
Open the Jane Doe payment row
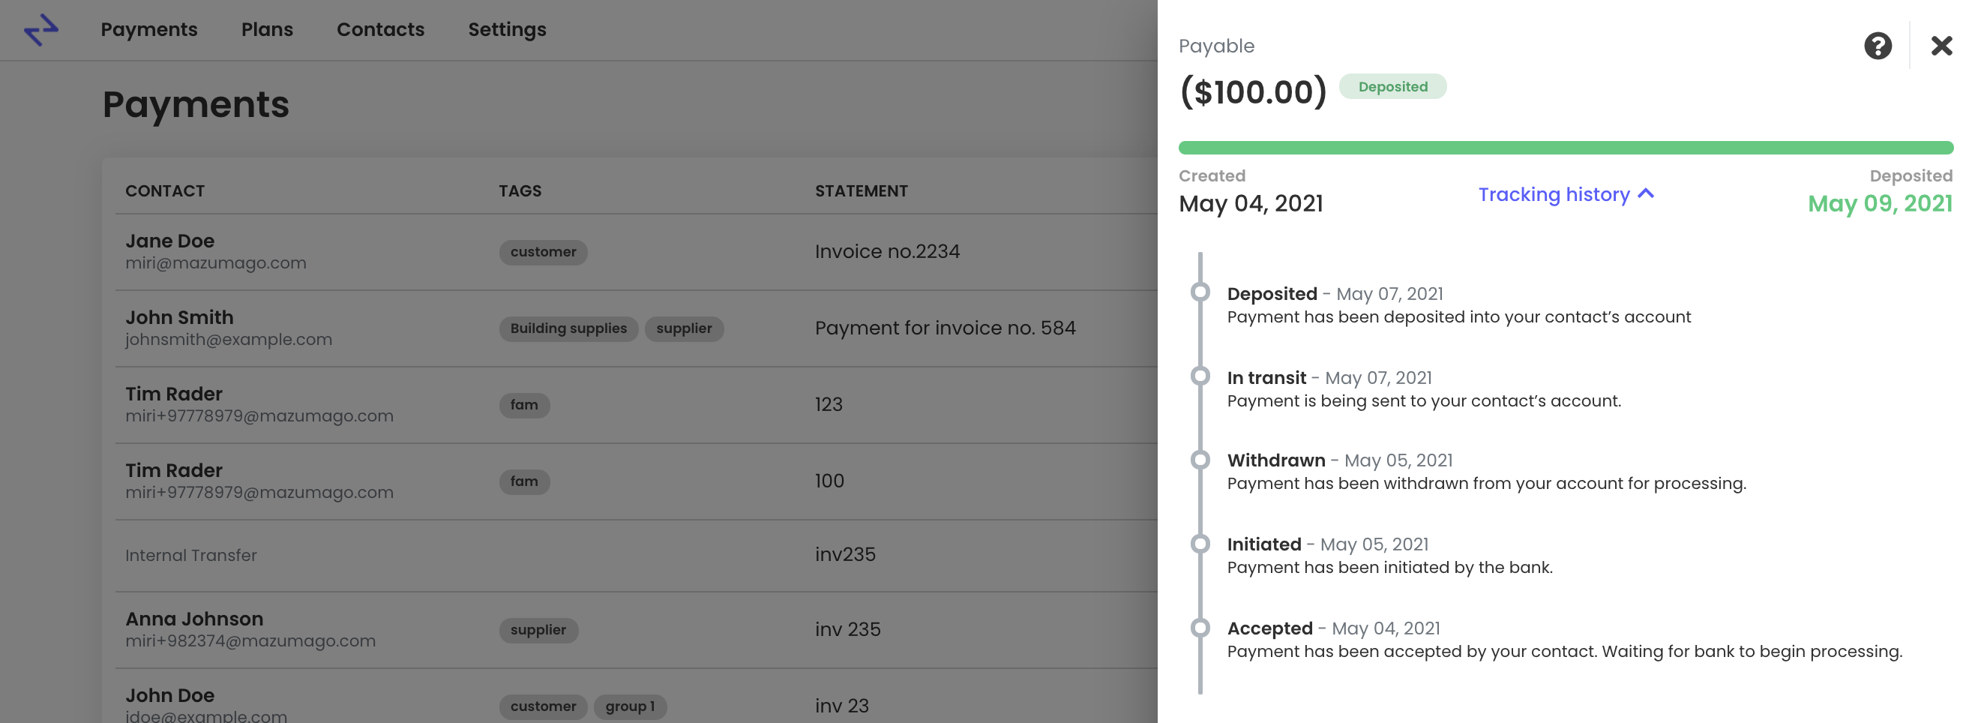point(636,252)
